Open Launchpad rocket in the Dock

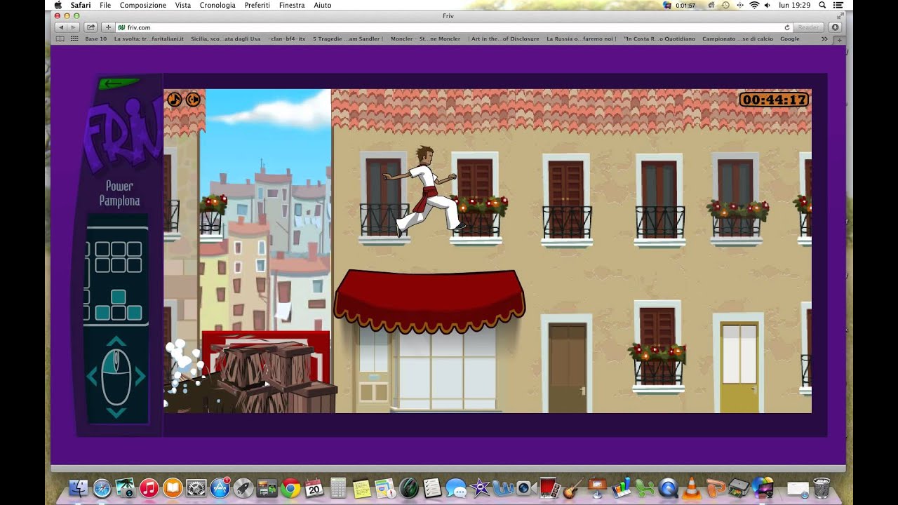click(243, 488)
